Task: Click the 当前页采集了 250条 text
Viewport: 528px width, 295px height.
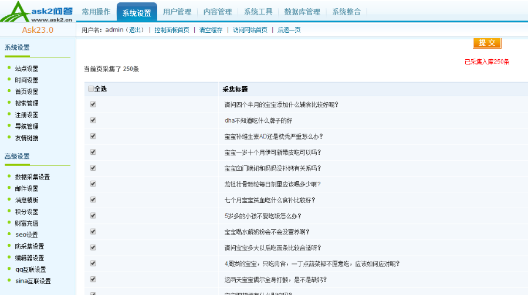Action: [x=111, y=69]
